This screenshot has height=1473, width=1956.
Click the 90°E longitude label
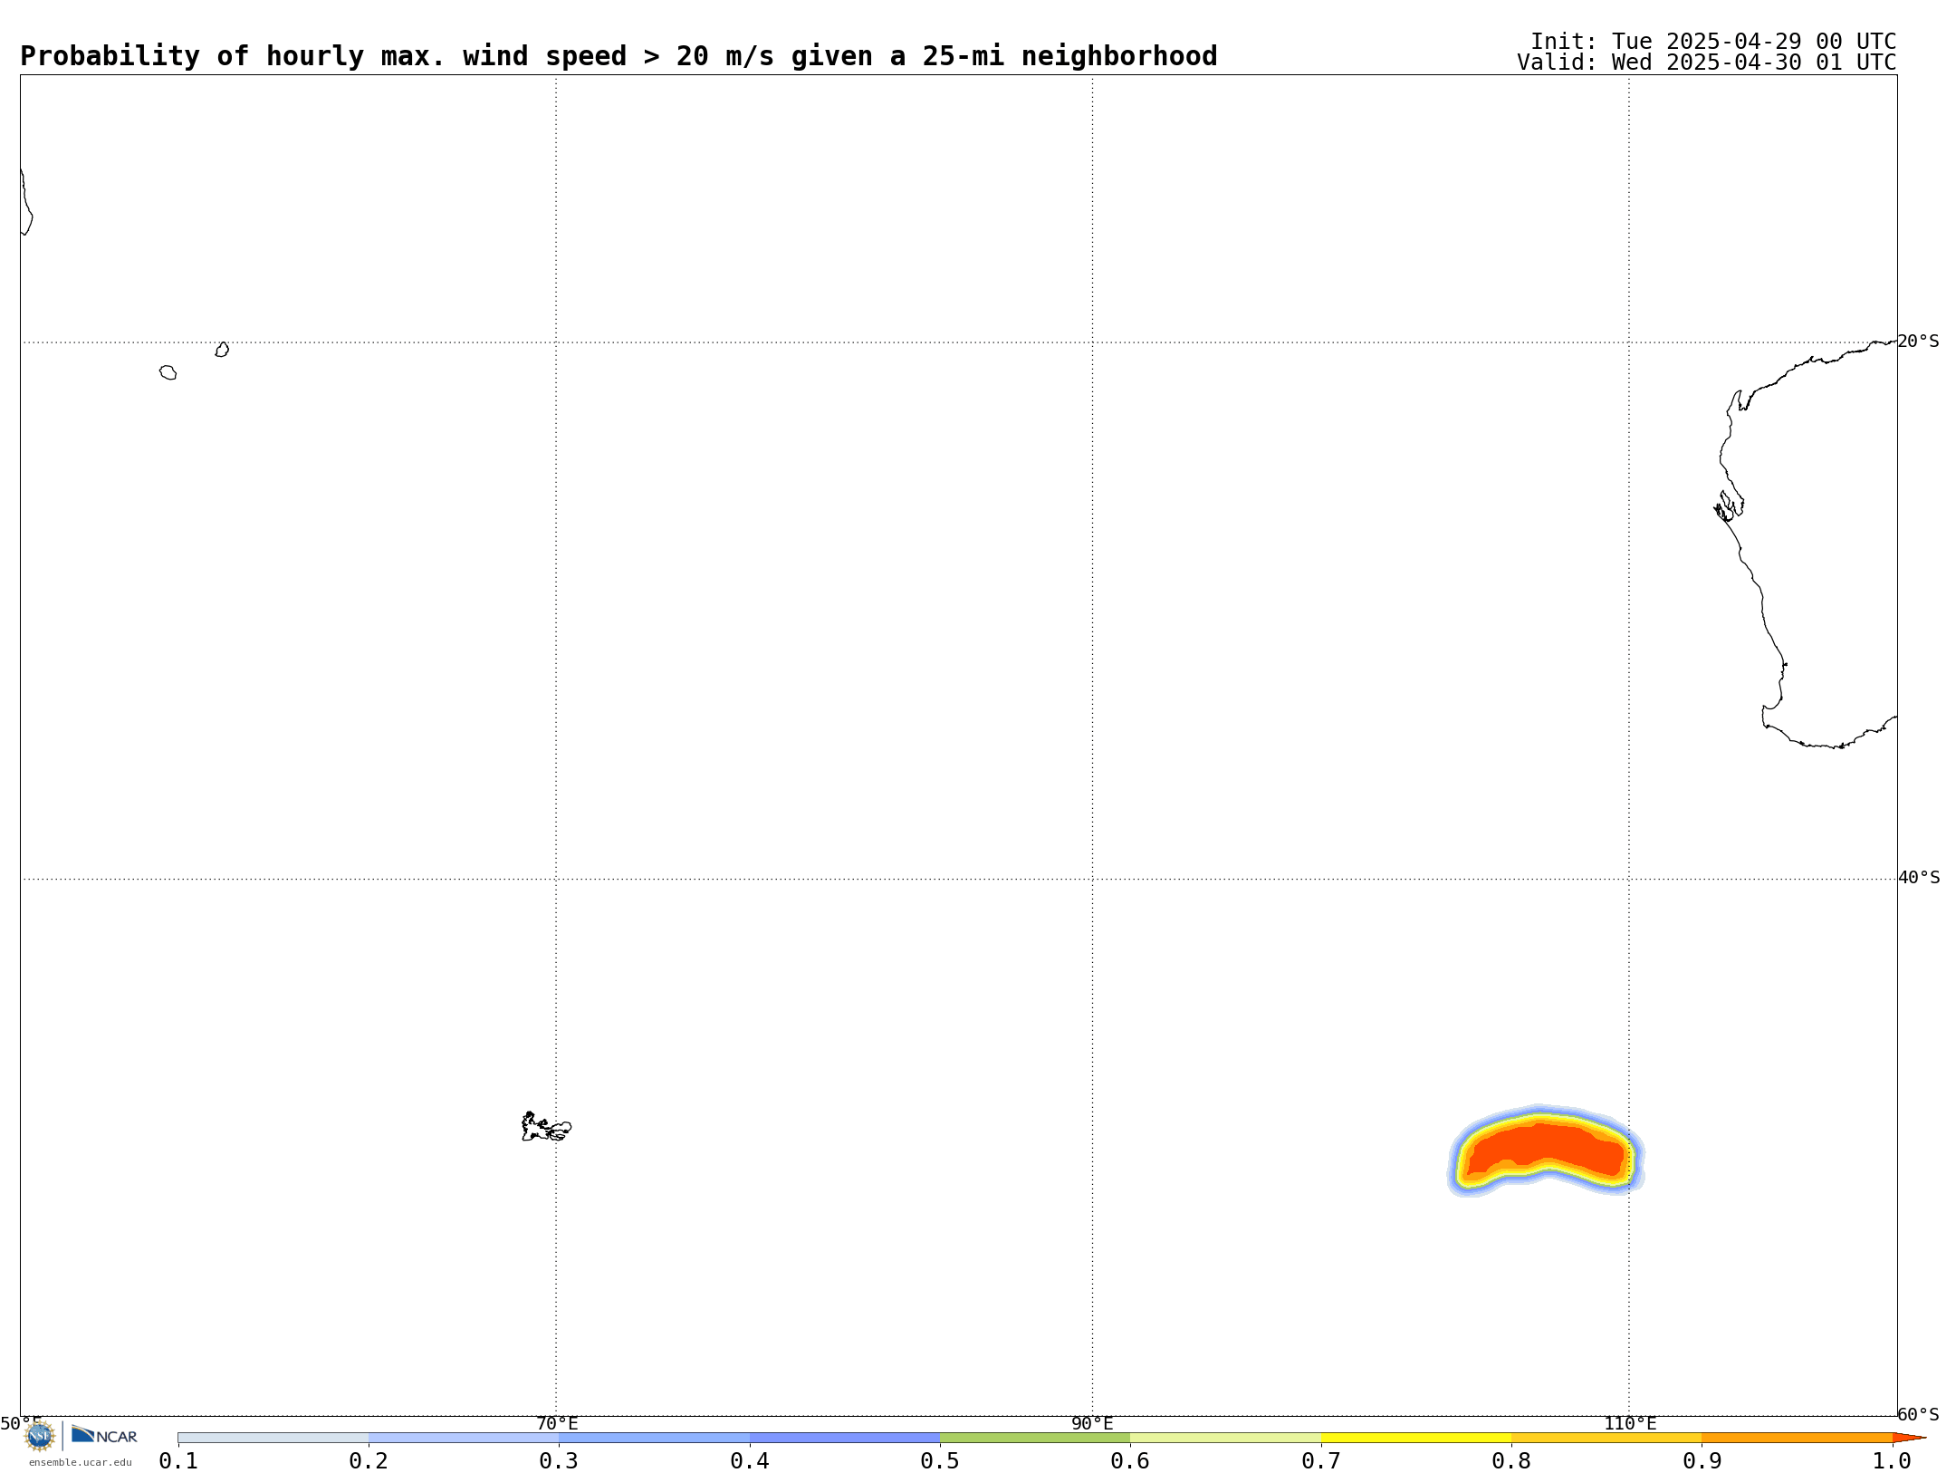click(1092, 1423)
